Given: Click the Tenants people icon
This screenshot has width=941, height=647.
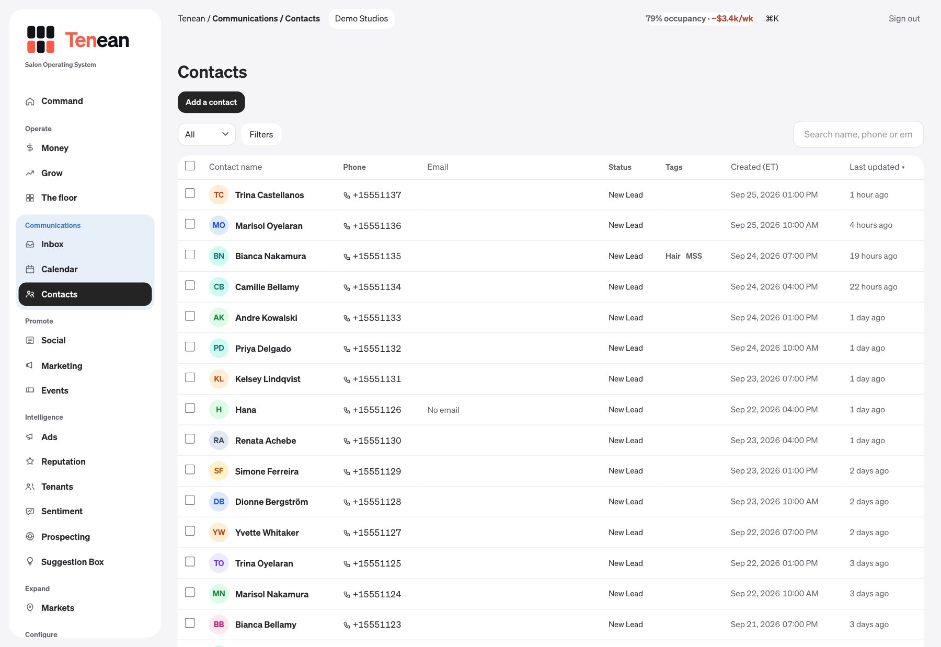Looking at the screenshot, I should [x=30, y=487].
